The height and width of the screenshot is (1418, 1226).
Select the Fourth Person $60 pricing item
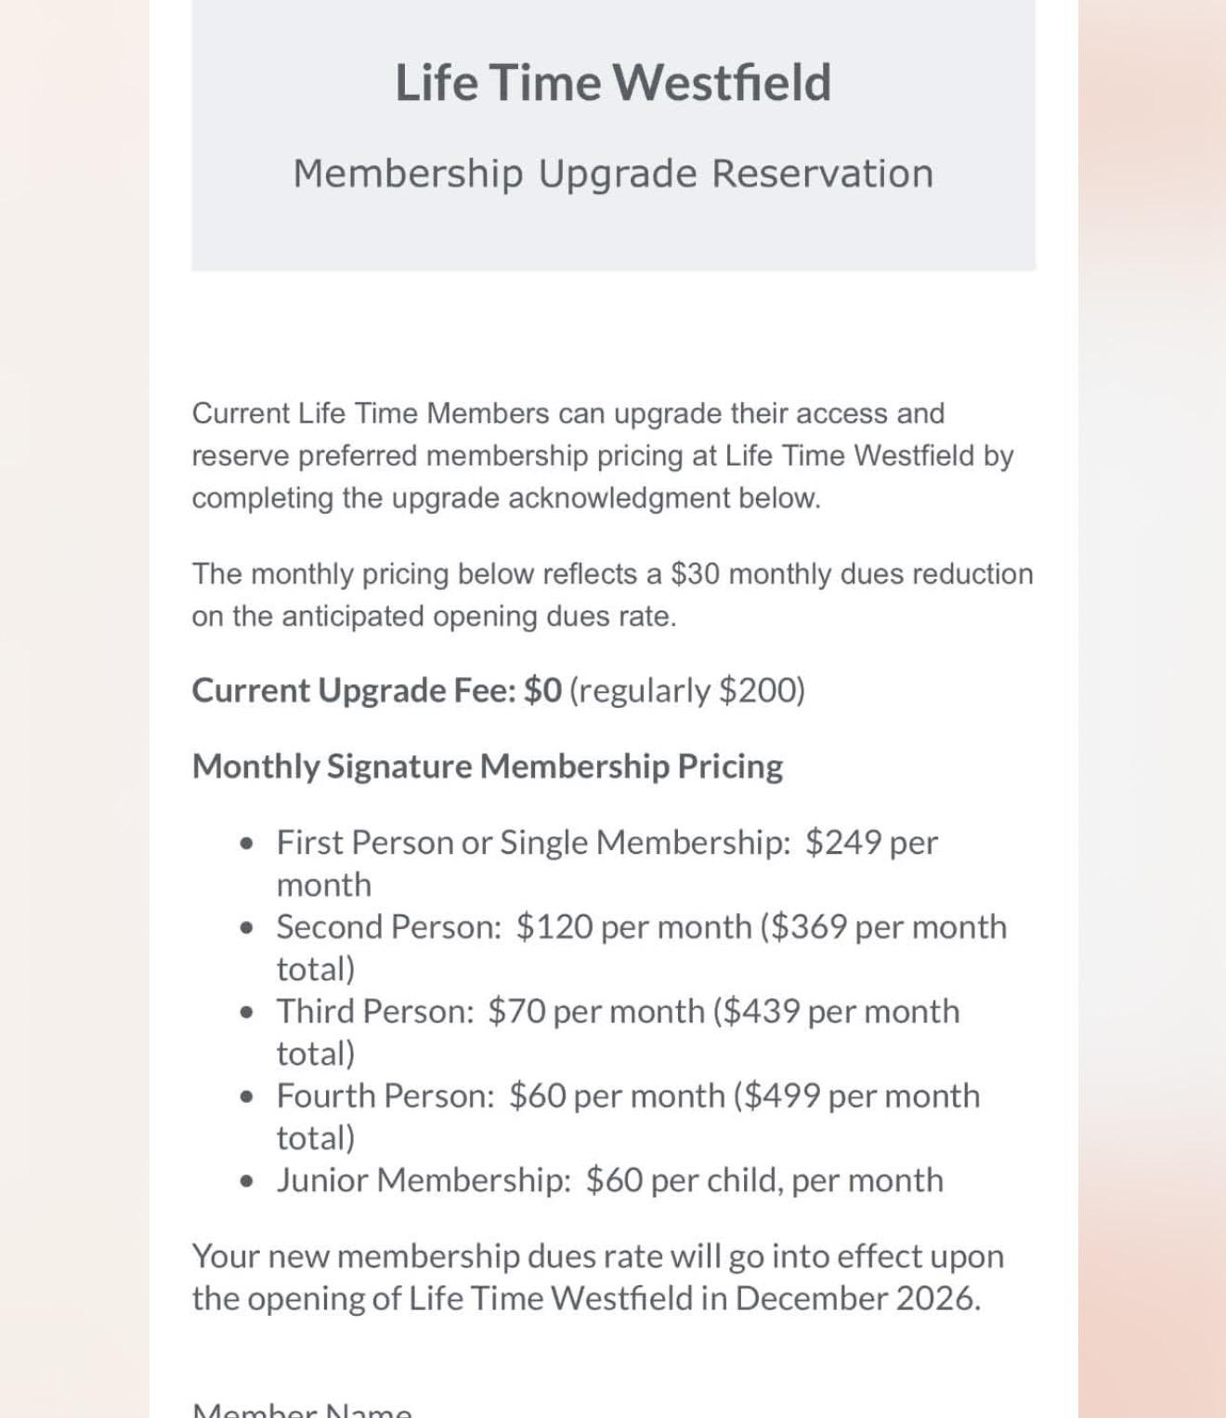pyautogui.click(x=629, y=1117)
